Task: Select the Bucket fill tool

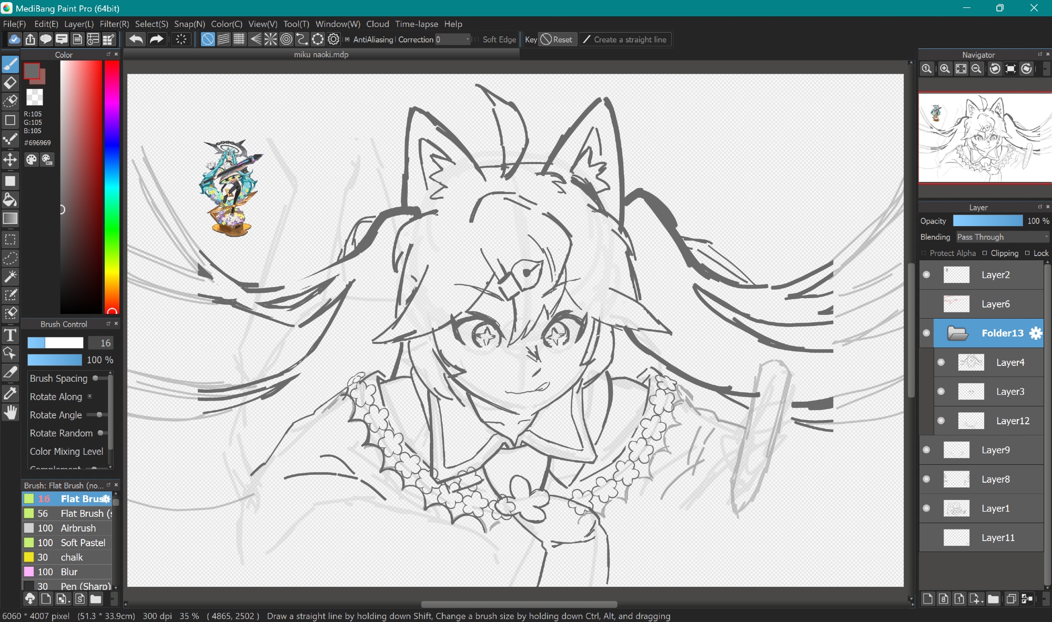Action: [10, 200]
